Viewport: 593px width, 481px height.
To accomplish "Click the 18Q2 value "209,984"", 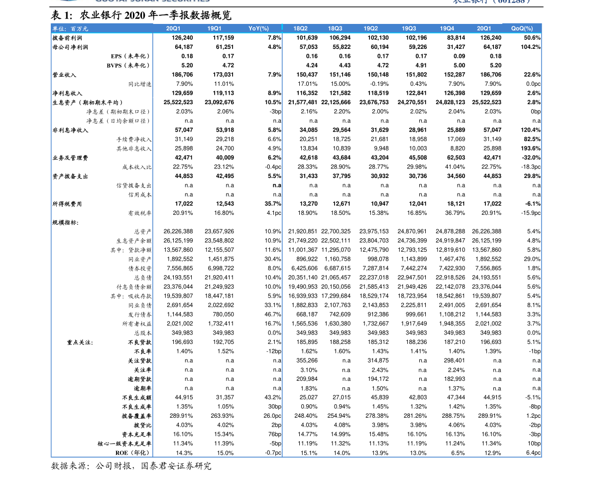I will tap(307, 379).
